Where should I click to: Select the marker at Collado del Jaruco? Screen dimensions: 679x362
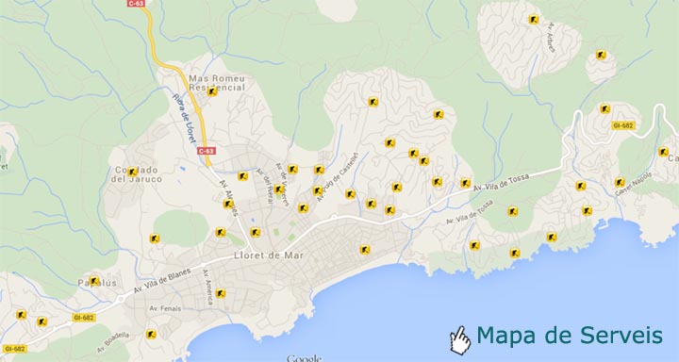[x=133, y=172]
